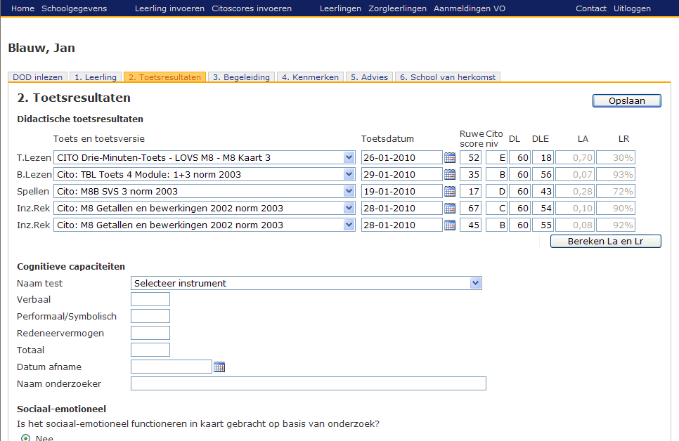Expand the Selecteer instrument dropdown

tap(306, 283)
